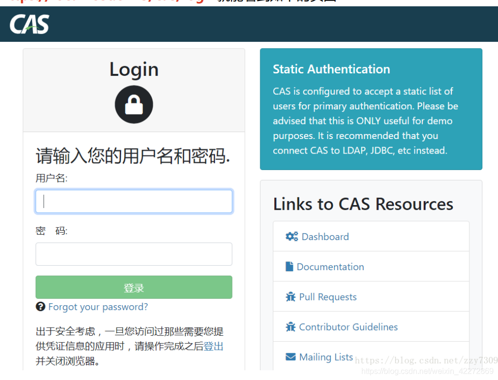Open the Mailing Lists link
498x380 pixels.
pos(326,357)
